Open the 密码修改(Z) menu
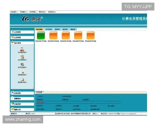 (x=52, y=12)
